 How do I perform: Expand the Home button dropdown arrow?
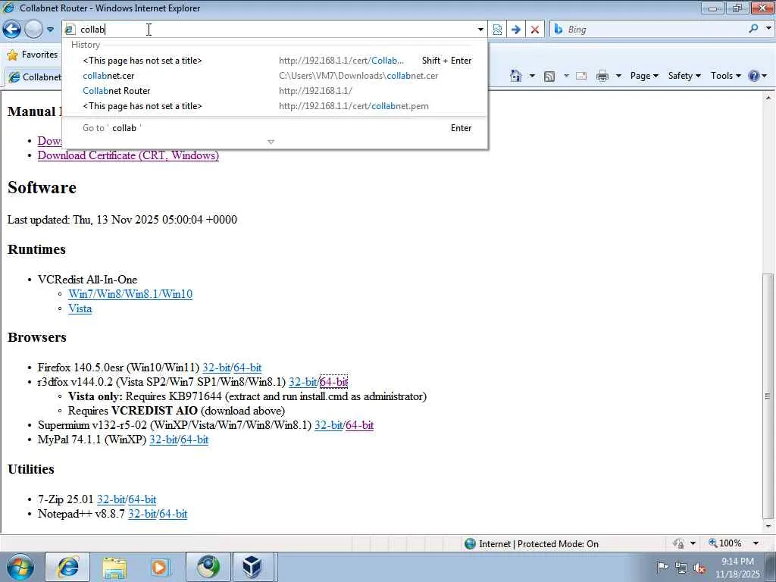(532, 76)
